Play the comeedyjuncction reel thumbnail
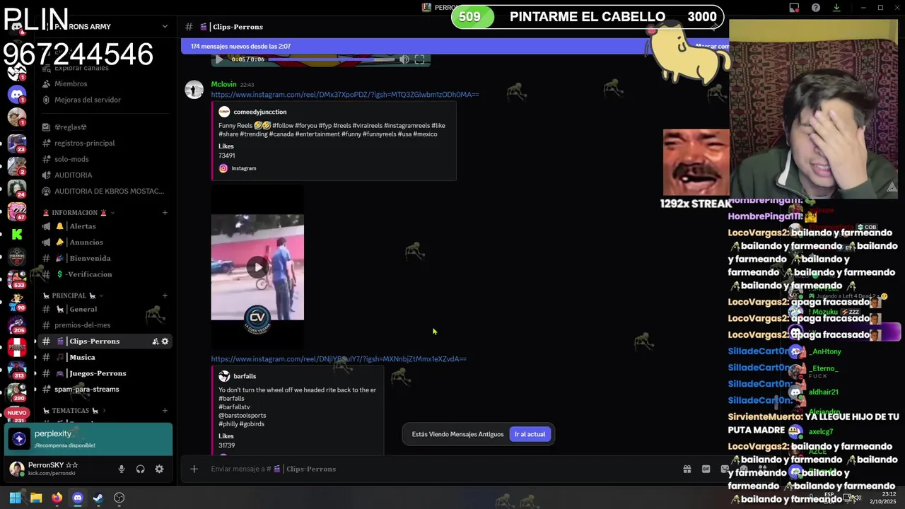The width and height of the screenshot is (905, 509). click(257, 267)
